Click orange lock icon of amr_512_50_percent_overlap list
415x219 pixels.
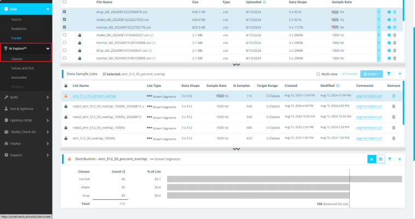click(x=66, y=96)
